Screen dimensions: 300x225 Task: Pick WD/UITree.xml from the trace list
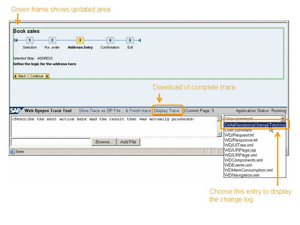tap(239, 145)
